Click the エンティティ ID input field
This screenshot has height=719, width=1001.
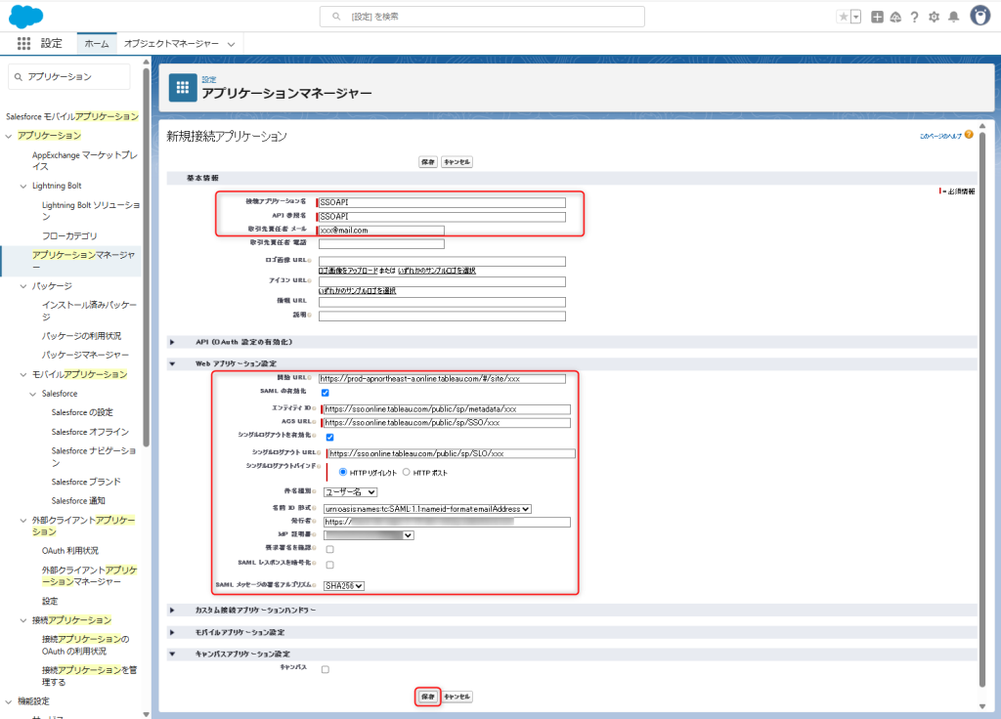tap(447, 409)
